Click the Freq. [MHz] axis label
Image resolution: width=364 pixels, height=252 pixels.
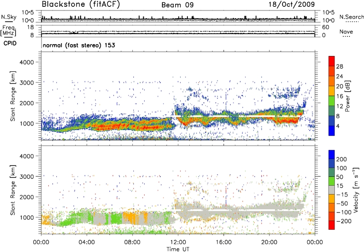(8, 30)
